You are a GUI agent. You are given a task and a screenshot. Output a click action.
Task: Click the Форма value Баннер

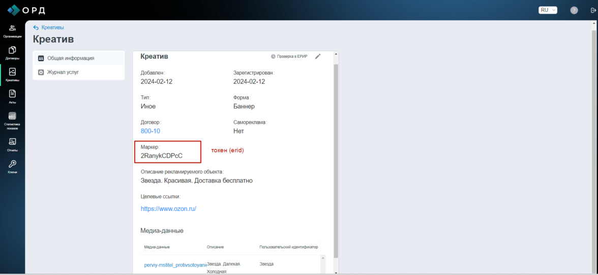pos(244,106)
